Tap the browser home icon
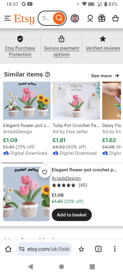 point(8,249)
